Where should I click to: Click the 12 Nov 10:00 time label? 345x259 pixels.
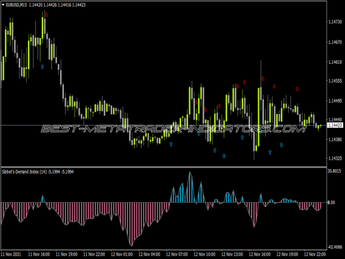tap(204, 254)
